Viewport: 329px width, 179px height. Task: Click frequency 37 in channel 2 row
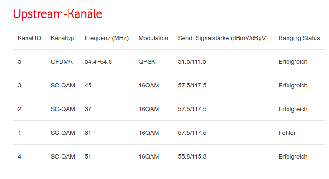88,109
